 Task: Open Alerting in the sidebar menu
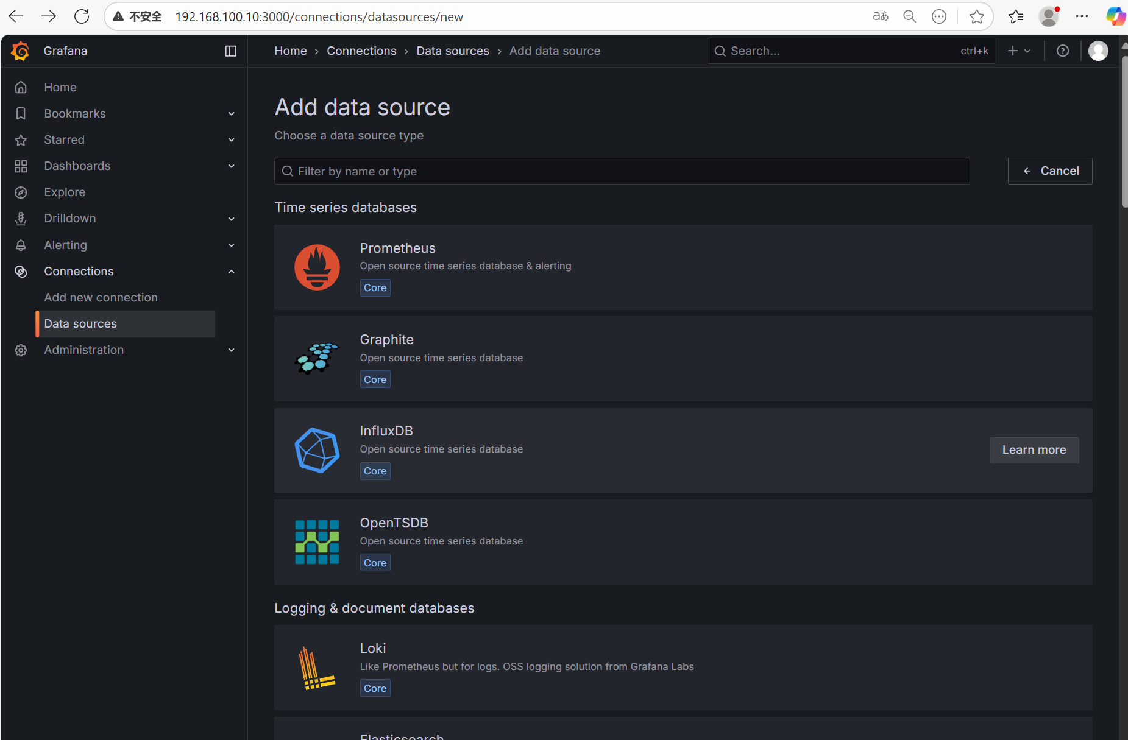click(x=66, y=245)
